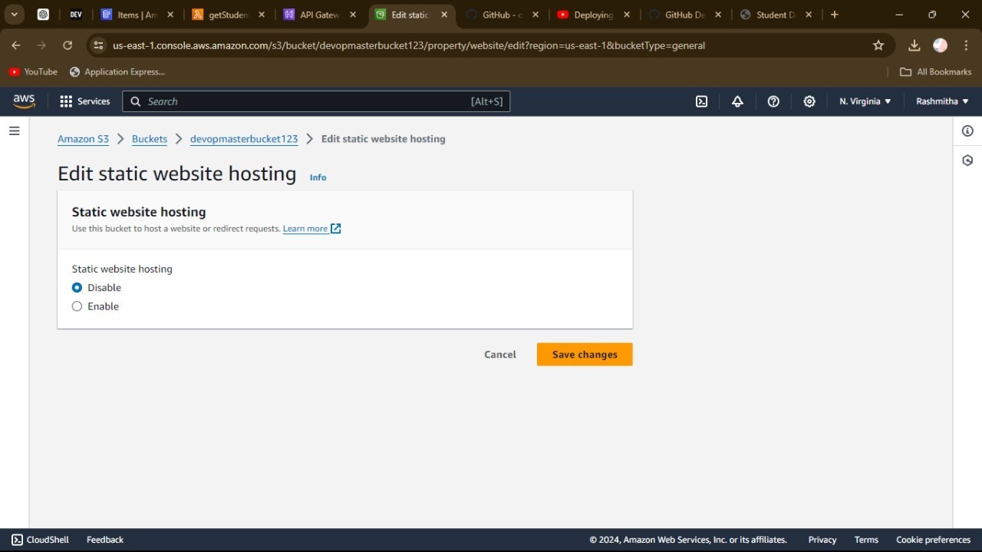Screen dimensions: 982x552
Task: Switch to the DEV browser tab
Action: click(75, 15)
